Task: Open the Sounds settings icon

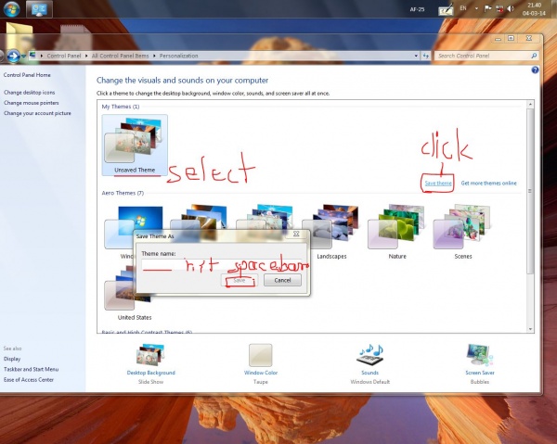Action: (369, 355)
